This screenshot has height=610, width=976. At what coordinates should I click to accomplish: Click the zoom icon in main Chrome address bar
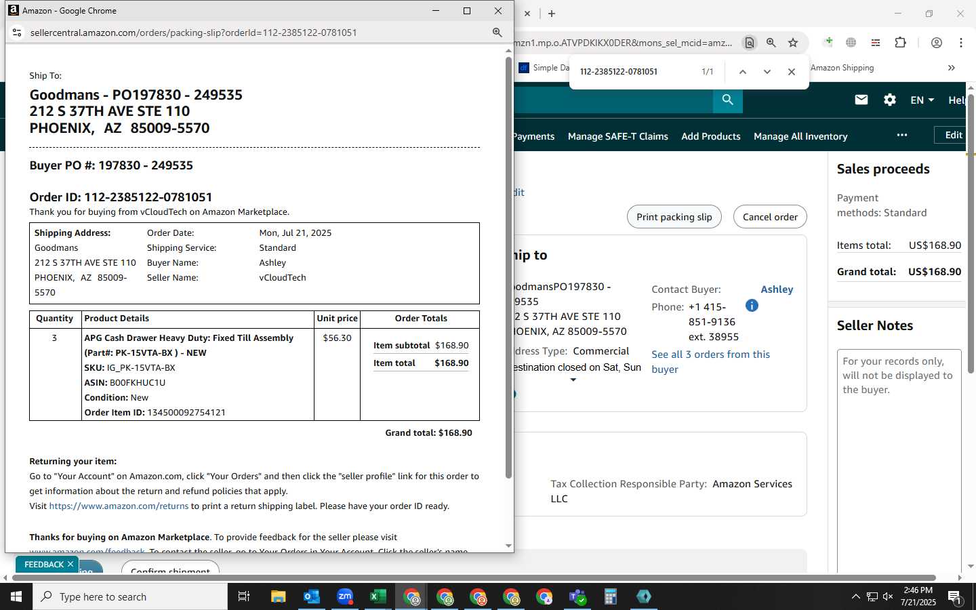click(771, 43)
